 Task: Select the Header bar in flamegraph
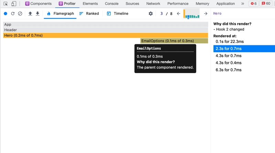pyautogui.click(x=106, y=30)
